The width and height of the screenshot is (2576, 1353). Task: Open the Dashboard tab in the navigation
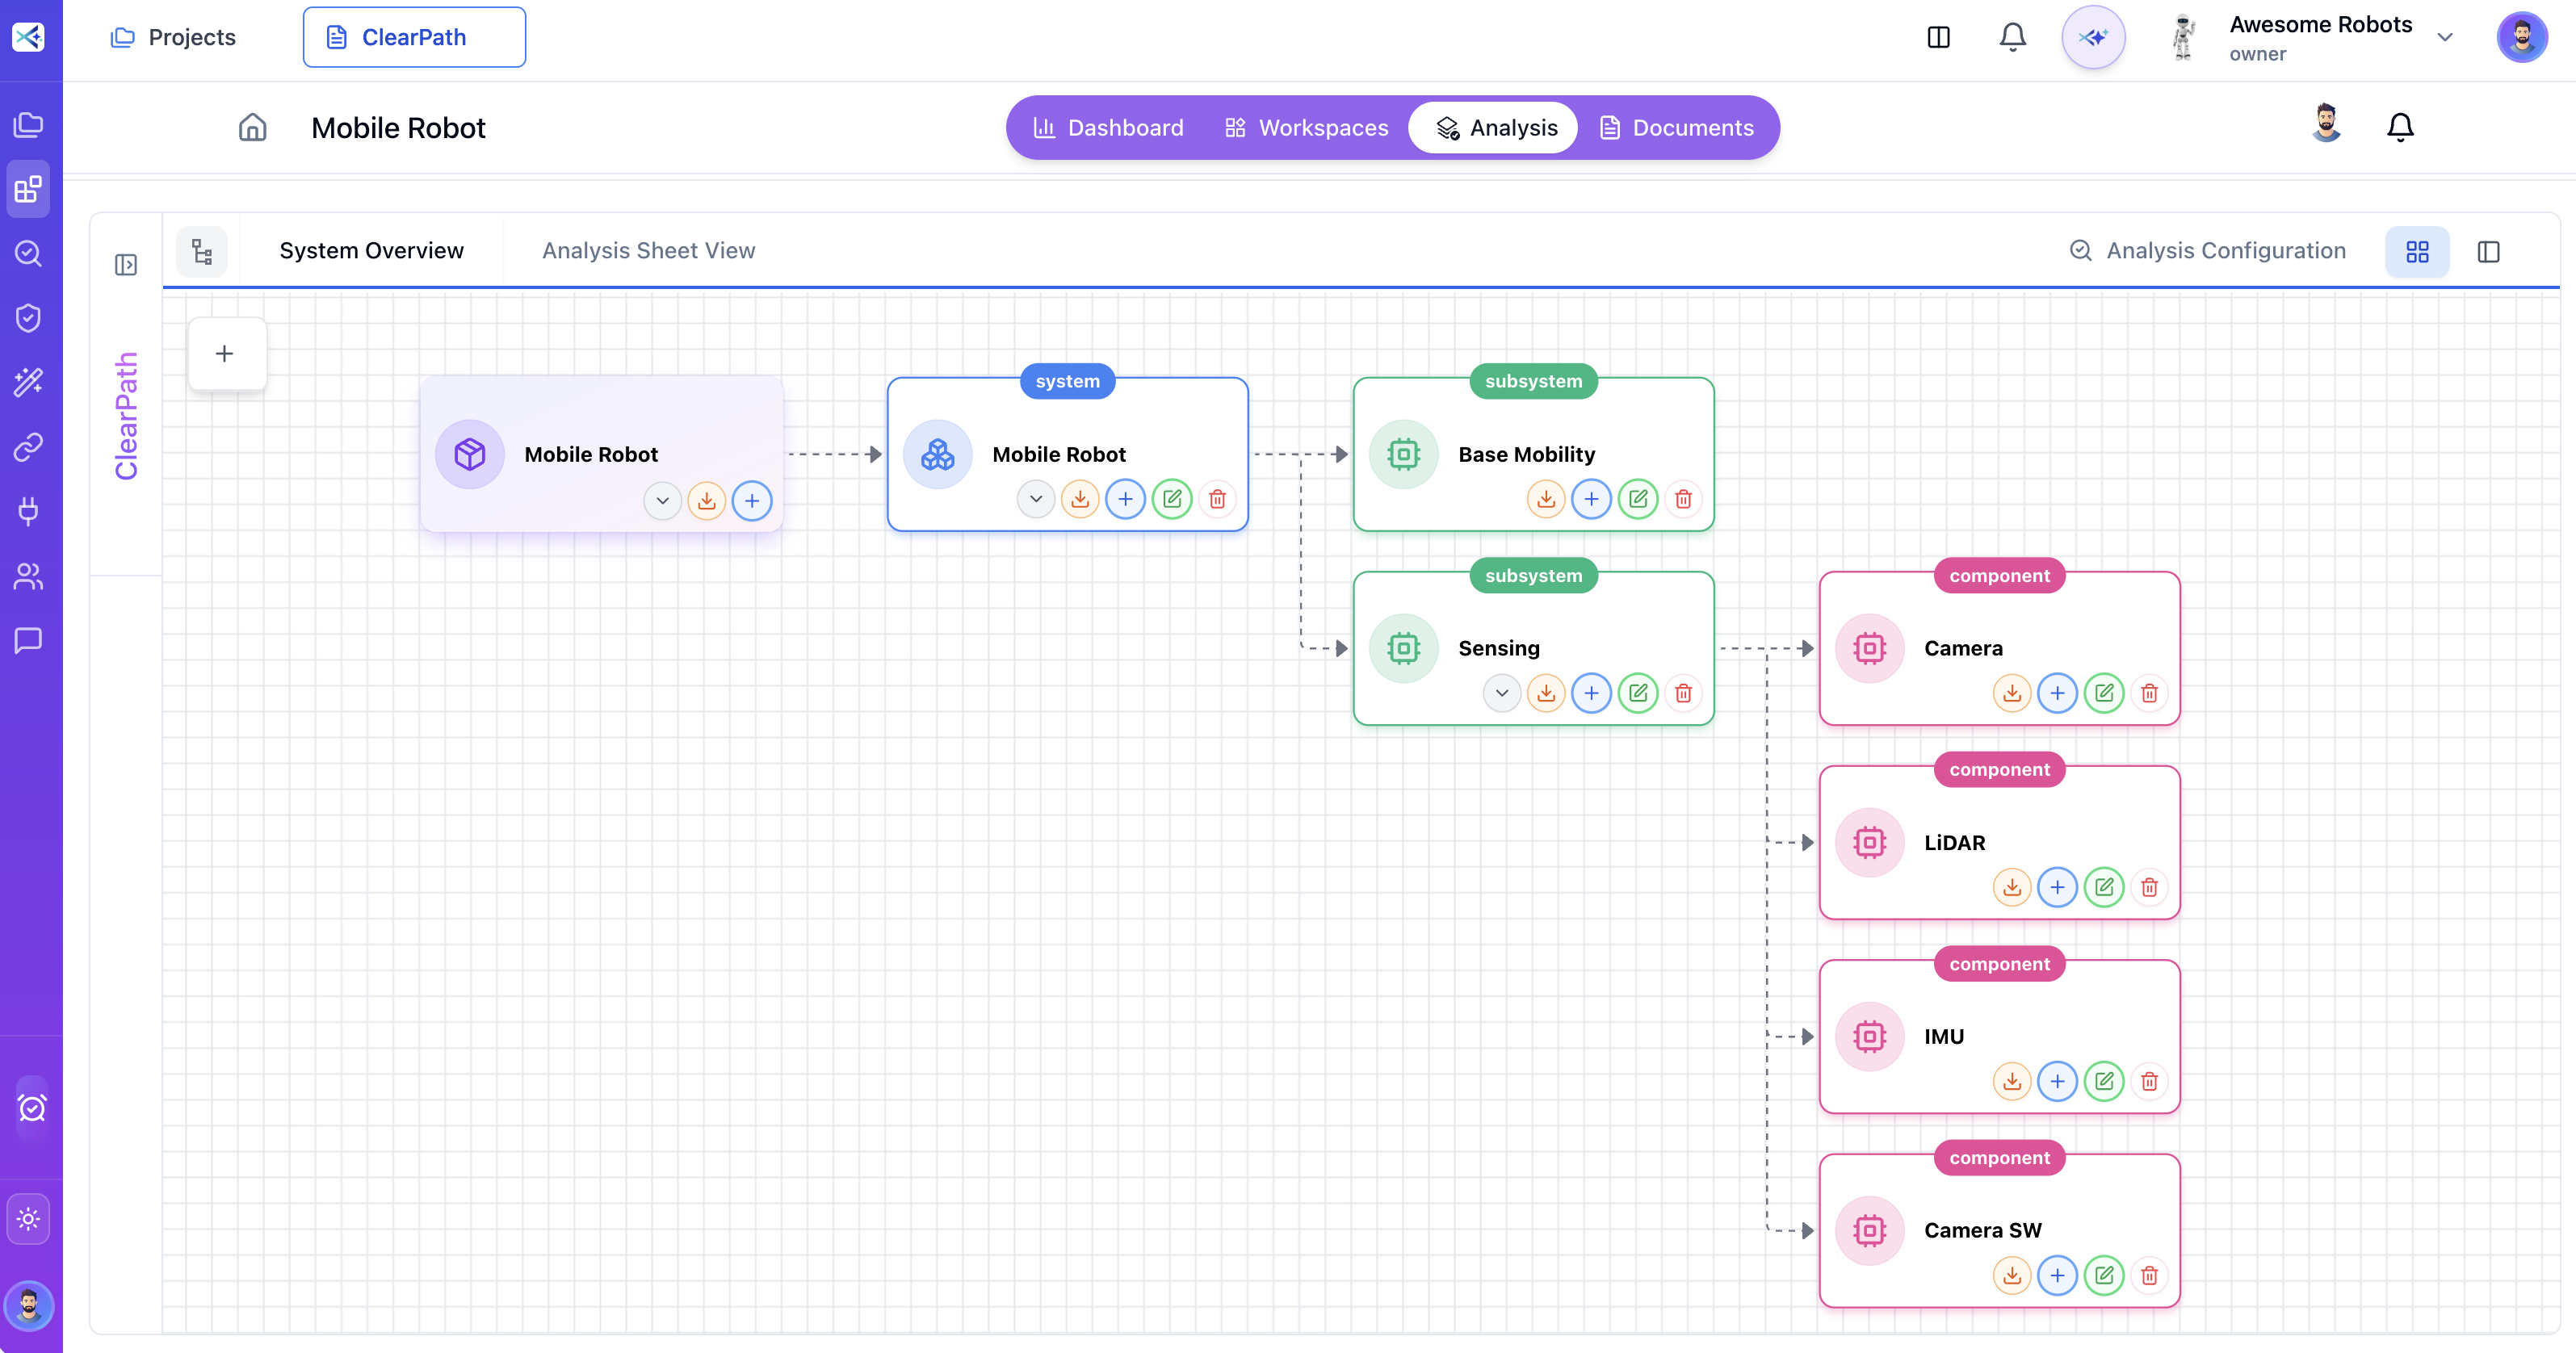1108,127
